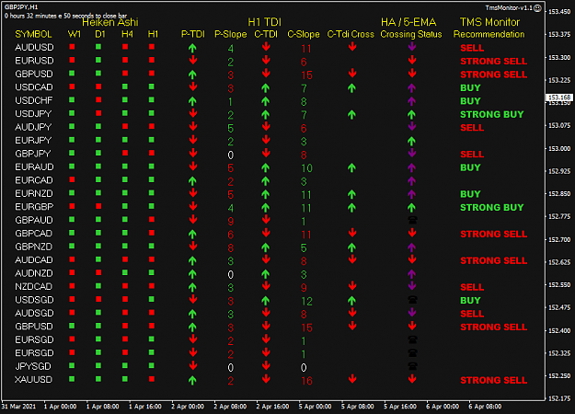Image resolution: width=575 pixels, height=414 pixels.
Task: Click the green HA/5-EMA up arrow for EURJPY
Action: pyautogui.click(x=411, y=141)
